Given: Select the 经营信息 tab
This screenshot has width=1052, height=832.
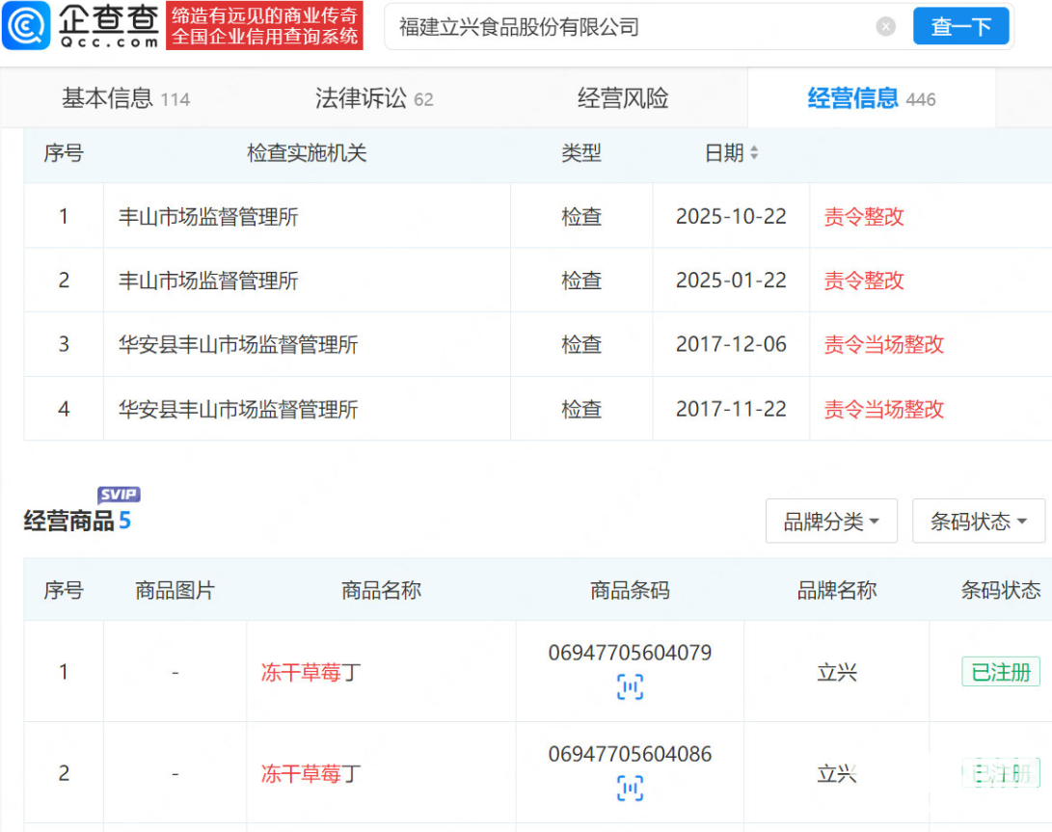Looking at the screenshot, I should tap(871, 98).
